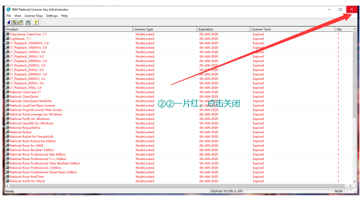This screenshot has height=204, width=363.
Task: Click the horizontal scrollbar right arrow
Action: [x=350, y=186]
